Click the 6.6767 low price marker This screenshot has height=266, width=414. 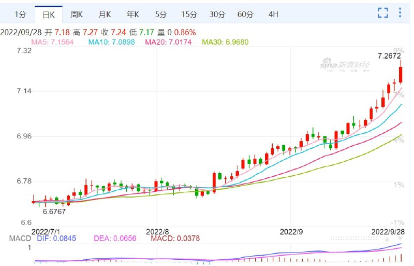tap(54, 212)
